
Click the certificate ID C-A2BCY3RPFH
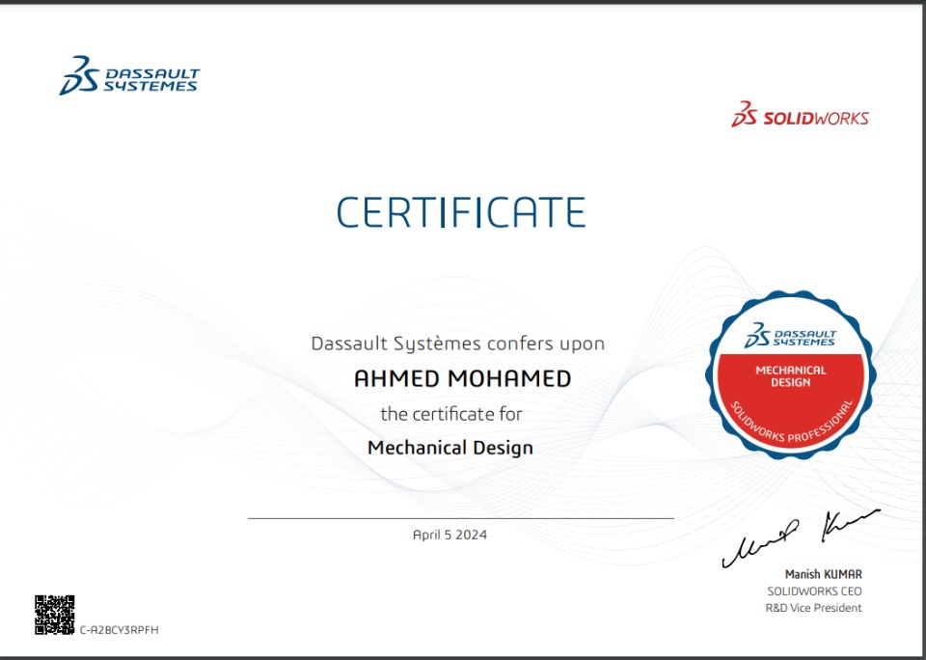pos(120,630)
